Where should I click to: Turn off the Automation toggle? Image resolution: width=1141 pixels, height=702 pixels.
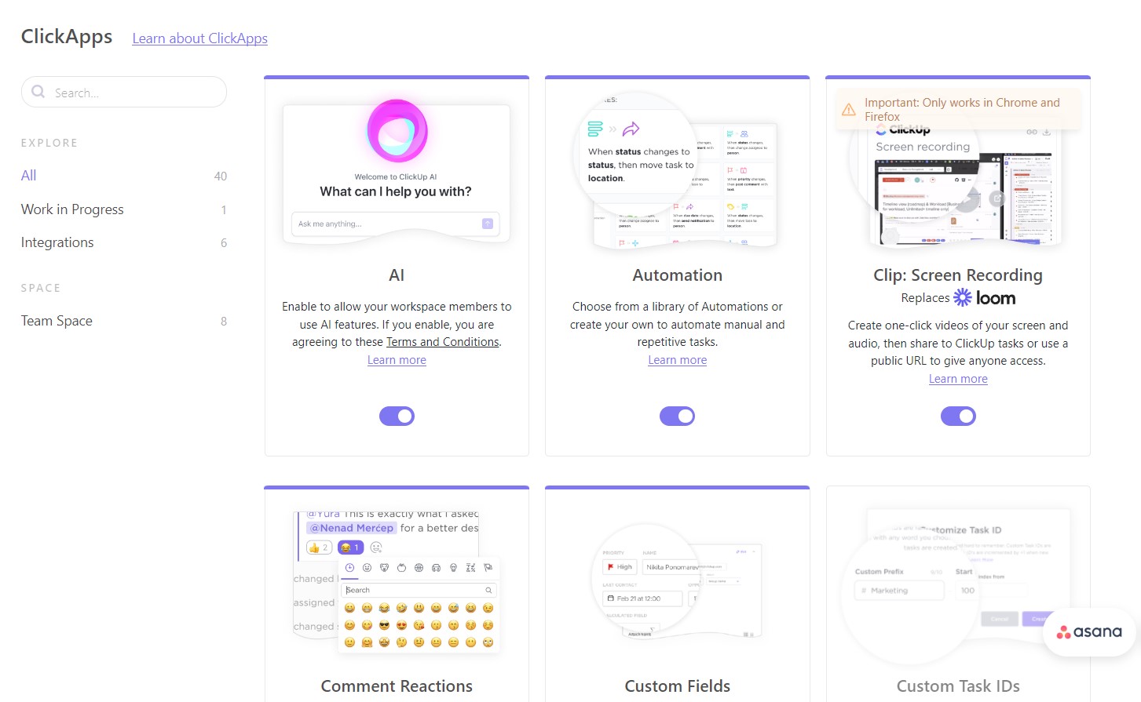(677, 416)
